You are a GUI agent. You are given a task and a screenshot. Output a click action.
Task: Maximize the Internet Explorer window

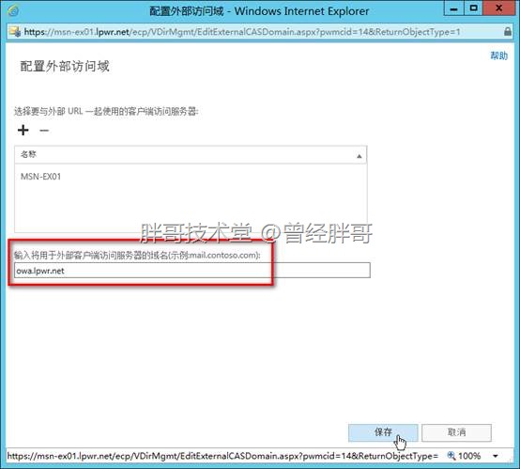(x=473, y=8)
